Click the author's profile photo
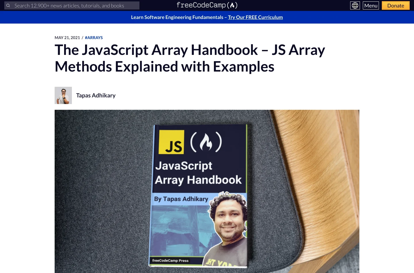414x273 pixels. [63, 95]
